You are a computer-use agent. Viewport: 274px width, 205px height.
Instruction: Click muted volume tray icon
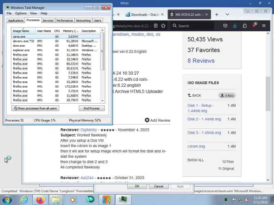coord(247,200)
